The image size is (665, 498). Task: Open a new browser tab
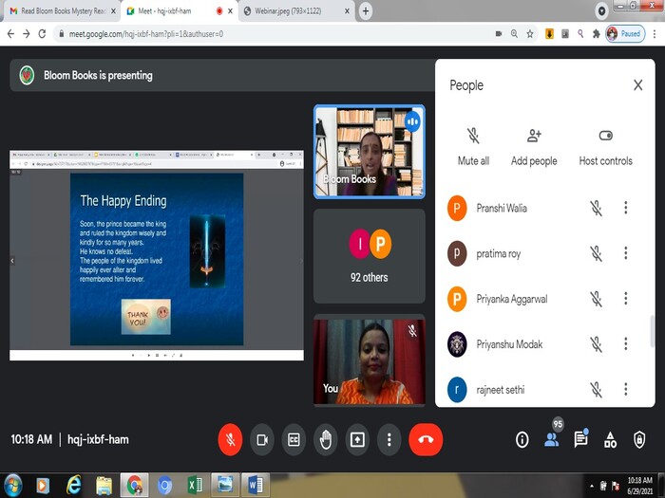coord(366,11)
